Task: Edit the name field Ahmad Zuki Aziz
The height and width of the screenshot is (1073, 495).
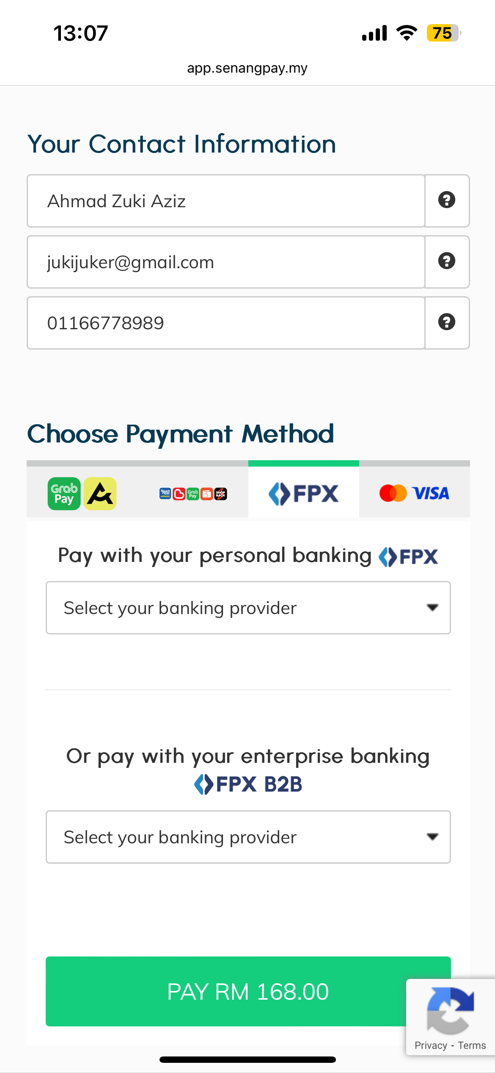Action: pos(226,201)
